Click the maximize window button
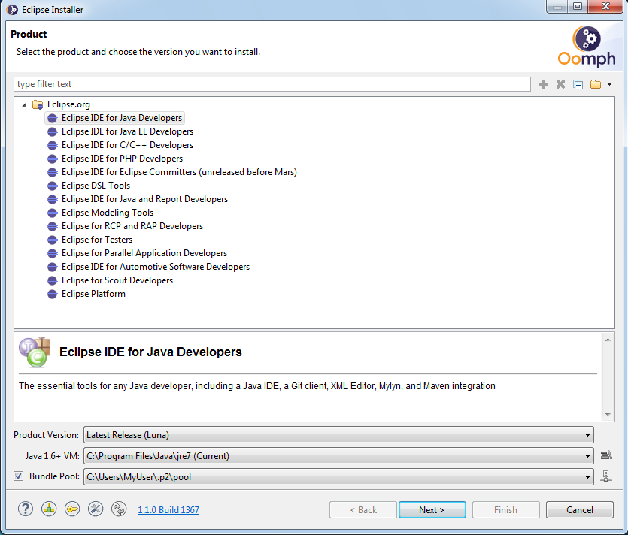Screen dimensions: 628x535 click(x=577, y=7)
